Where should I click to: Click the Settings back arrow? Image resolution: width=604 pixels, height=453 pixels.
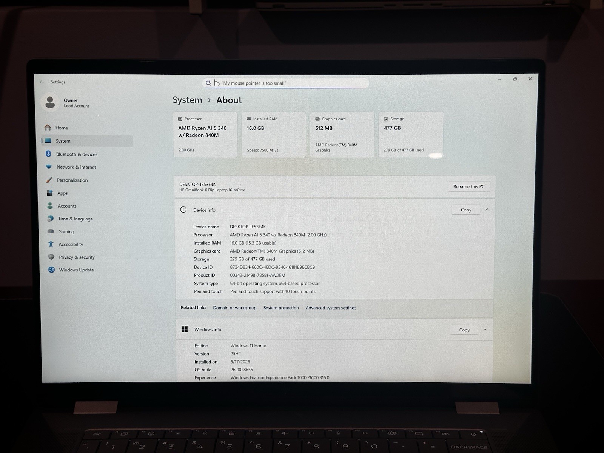[42, 82]
